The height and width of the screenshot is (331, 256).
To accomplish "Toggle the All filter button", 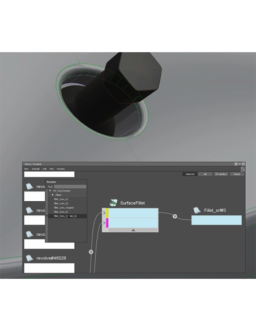I will [205, 174].
